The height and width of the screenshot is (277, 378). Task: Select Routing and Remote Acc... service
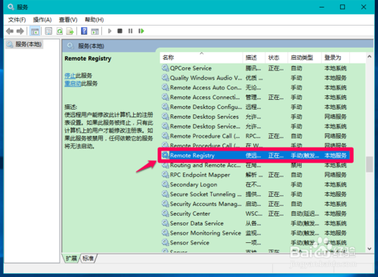coord(255,165)
